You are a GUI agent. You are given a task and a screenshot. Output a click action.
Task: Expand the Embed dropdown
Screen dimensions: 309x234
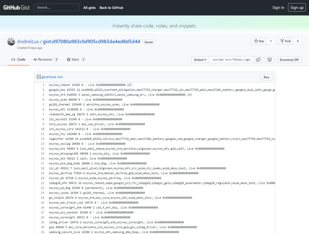point(200,60)
